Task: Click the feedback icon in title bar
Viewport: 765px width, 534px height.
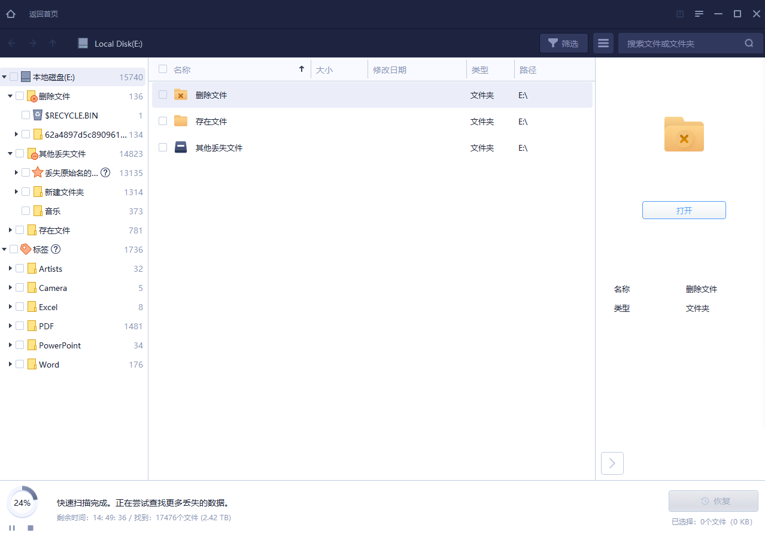Action: pyautogui.click(x=680, y=14)
